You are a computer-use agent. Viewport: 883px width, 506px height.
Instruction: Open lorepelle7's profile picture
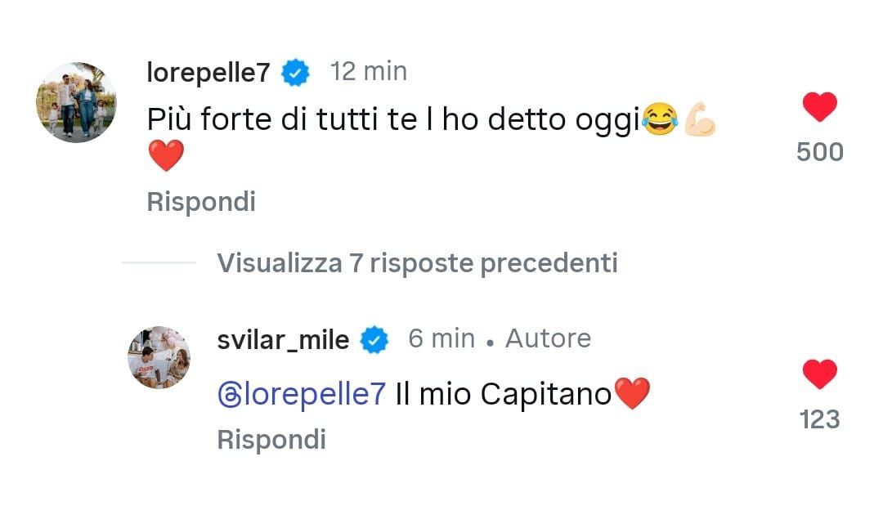76,102
